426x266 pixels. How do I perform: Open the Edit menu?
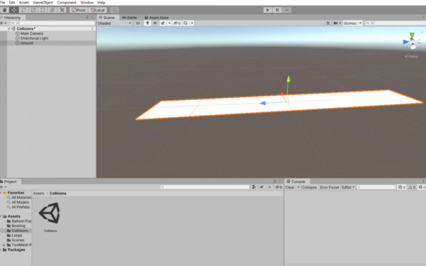coord(12,2)
